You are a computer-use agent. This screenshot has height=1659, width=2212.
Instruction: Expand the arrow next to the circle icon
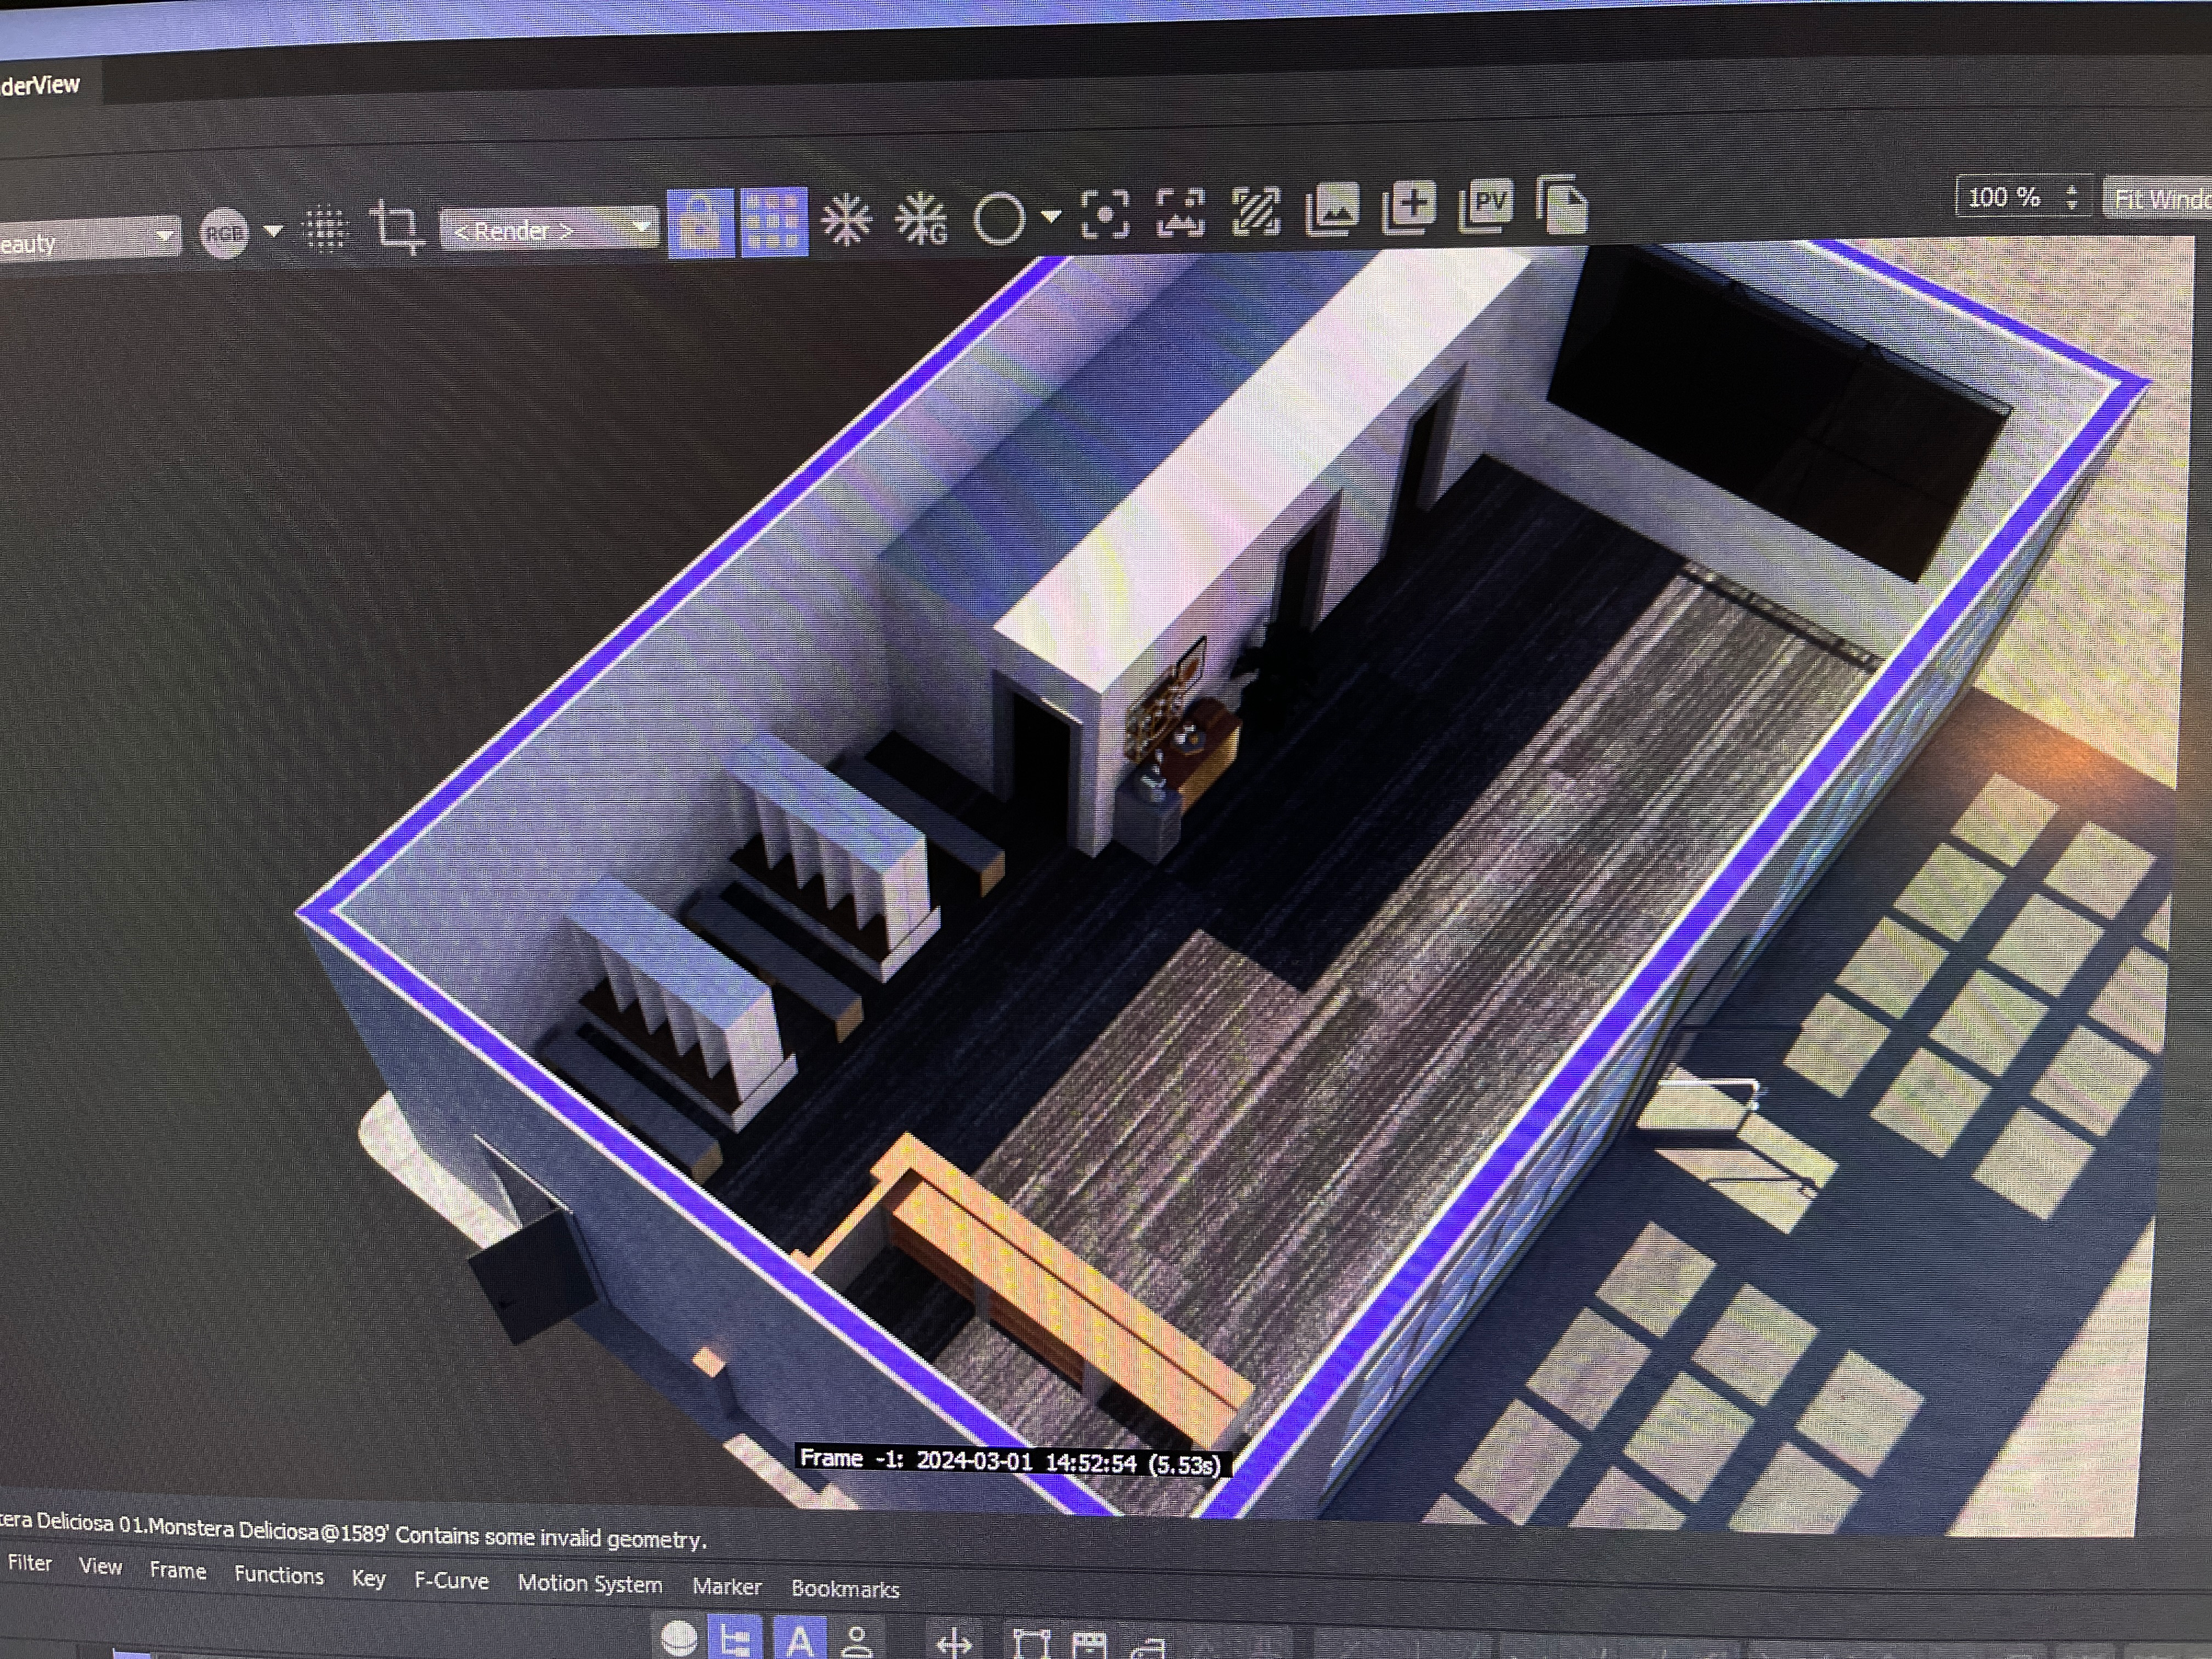pos(1050,215)
